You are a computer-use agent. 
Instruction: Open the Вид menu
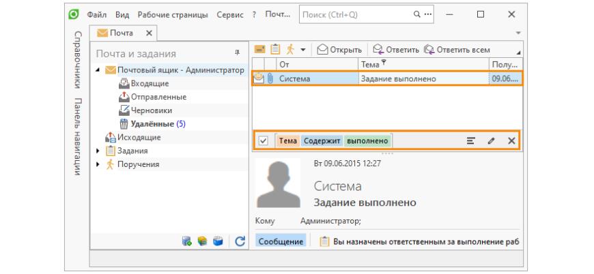122,15
